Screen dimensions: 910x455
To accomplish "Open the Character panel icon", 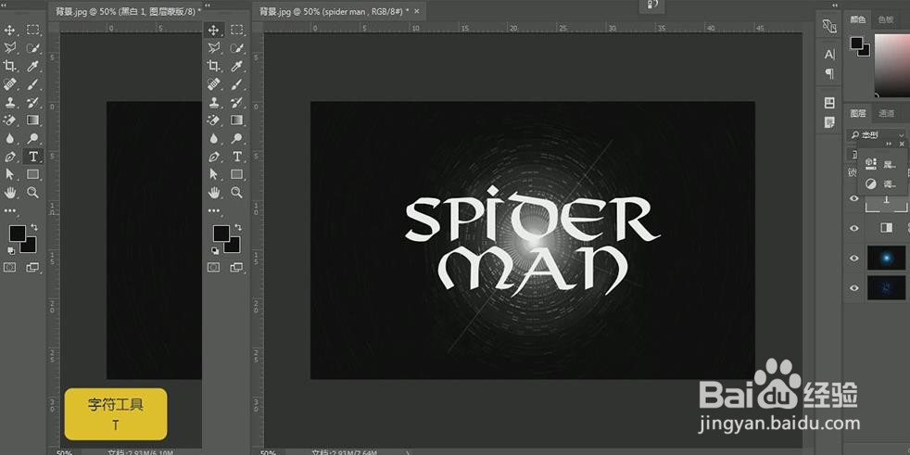I will click(829, 55).
